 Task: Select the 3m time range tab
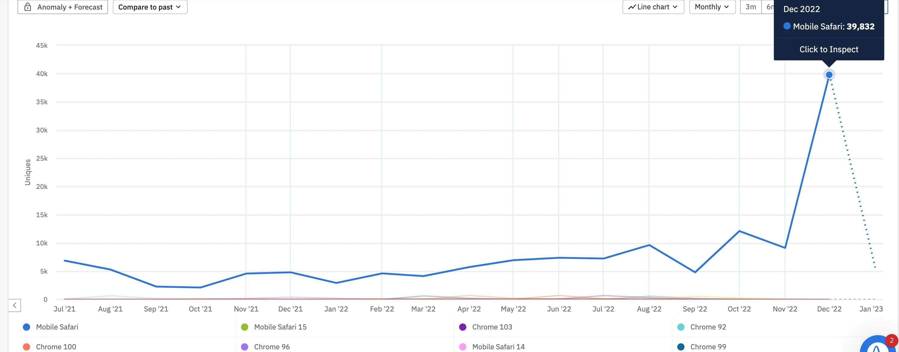click(750, 7)
